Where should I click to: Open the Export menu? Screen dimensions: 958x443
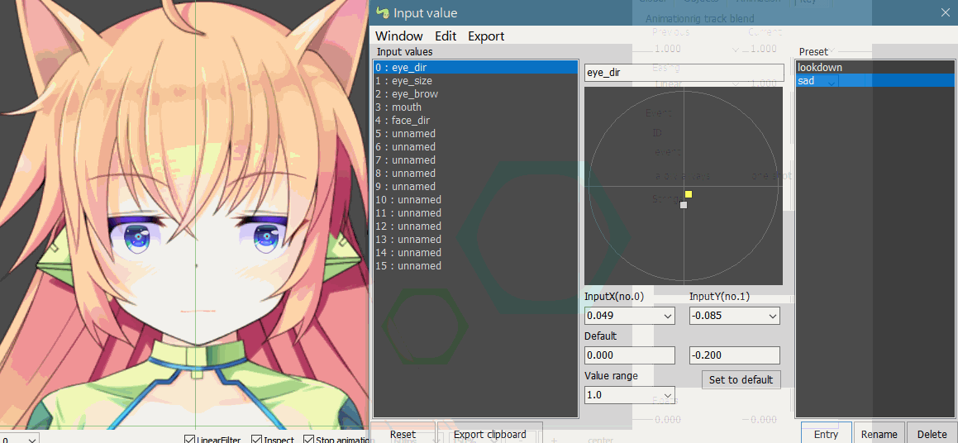click(486, 36)
